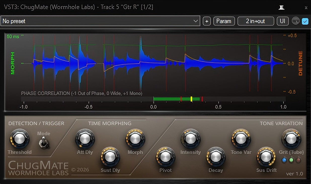
Task: Click the Att Dly knob
Action: [x=85, y=139]
